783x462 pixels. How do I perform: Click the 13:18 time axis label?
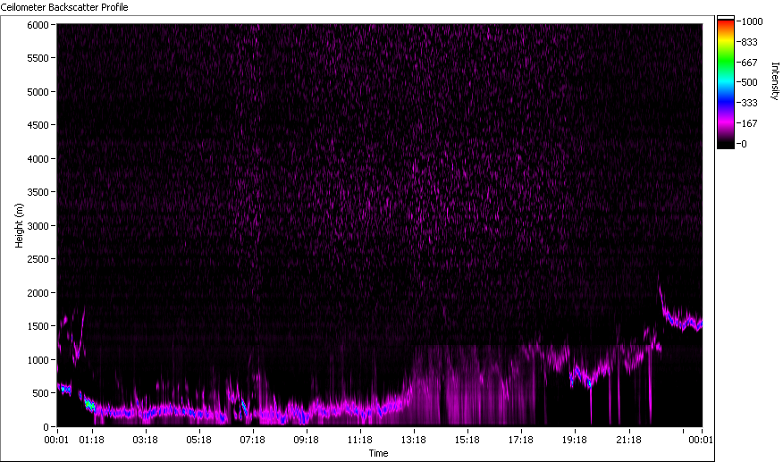coord(414,440)
